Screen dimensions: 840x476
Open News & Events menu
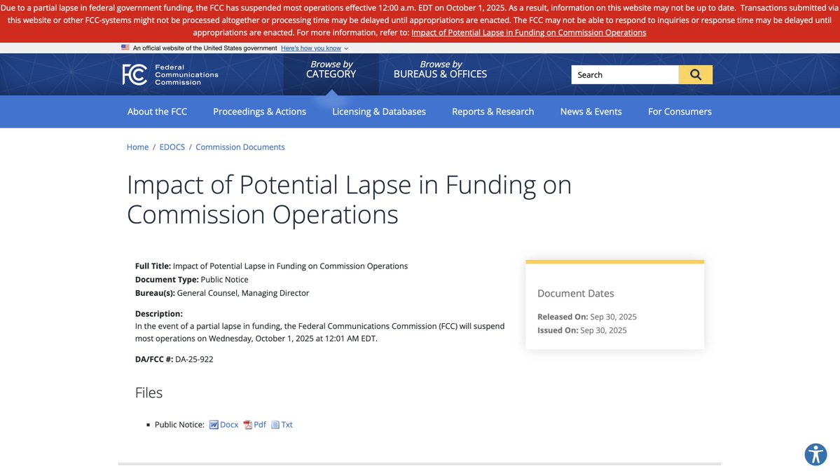point(591,111)
